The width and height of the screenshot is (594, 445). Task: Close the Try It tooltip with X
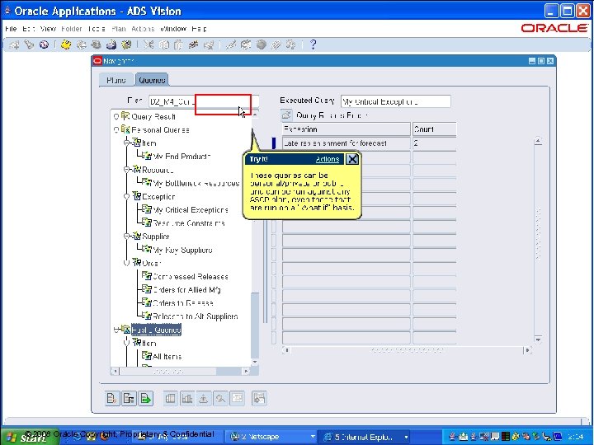352,159
